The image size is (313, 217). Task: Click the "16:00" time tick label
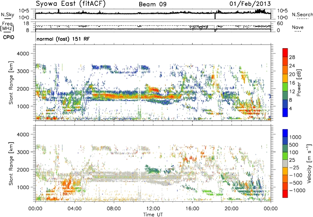coord(192,209)
